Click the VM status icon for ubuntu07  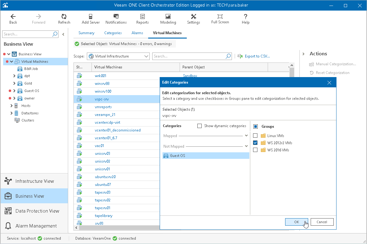coord(79,185)
